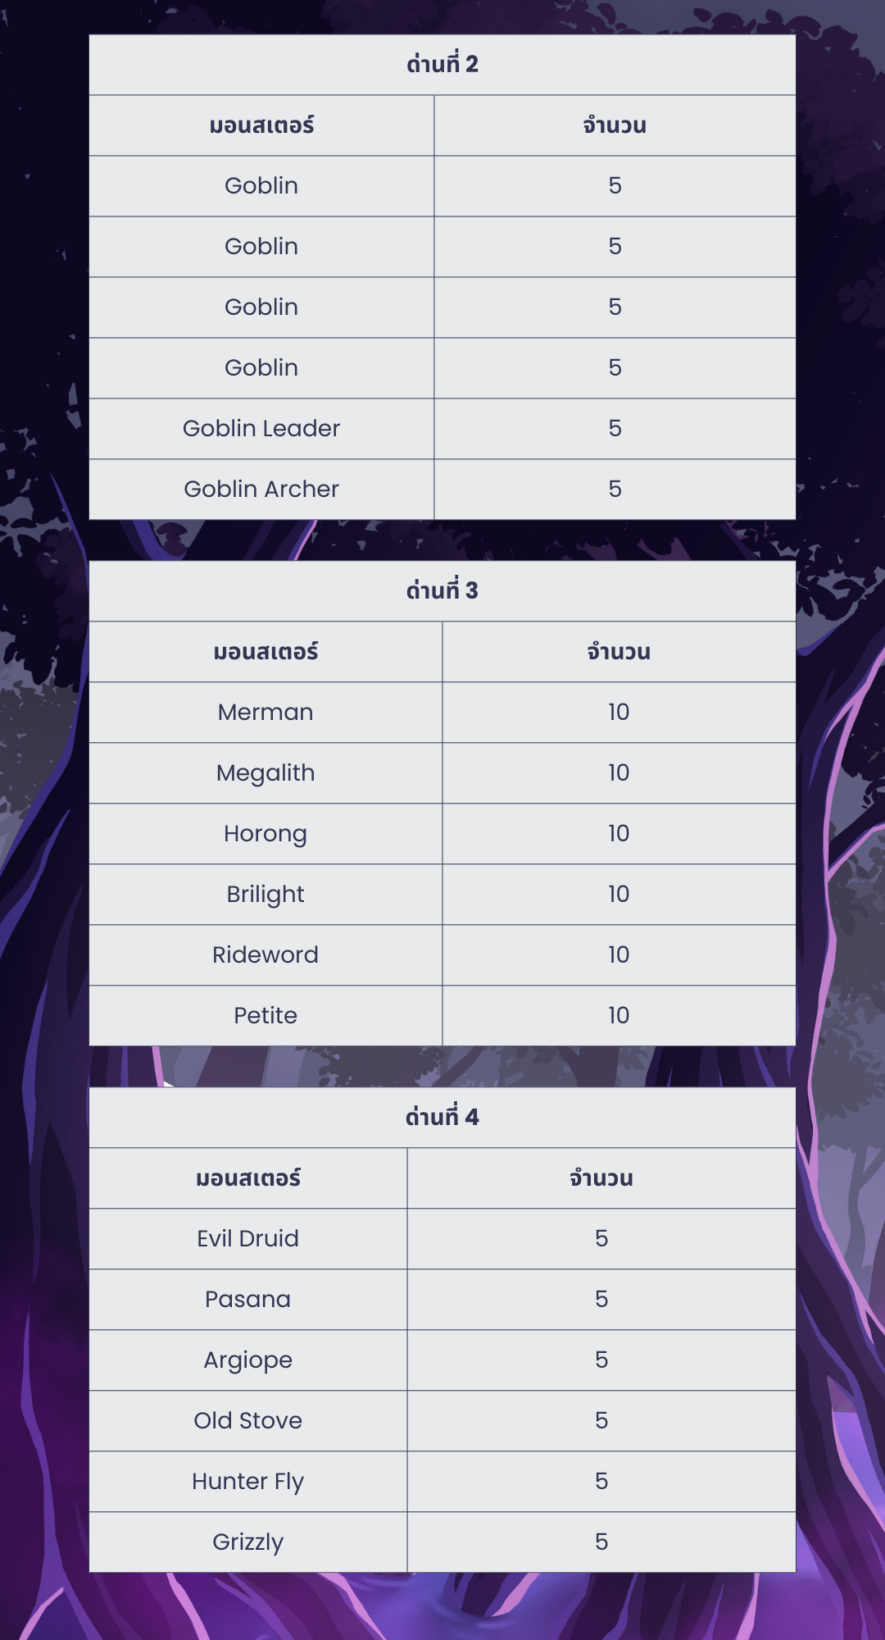Click the Megalith monster name
This screenshot has width=885, height=1640.
(265, 773)
